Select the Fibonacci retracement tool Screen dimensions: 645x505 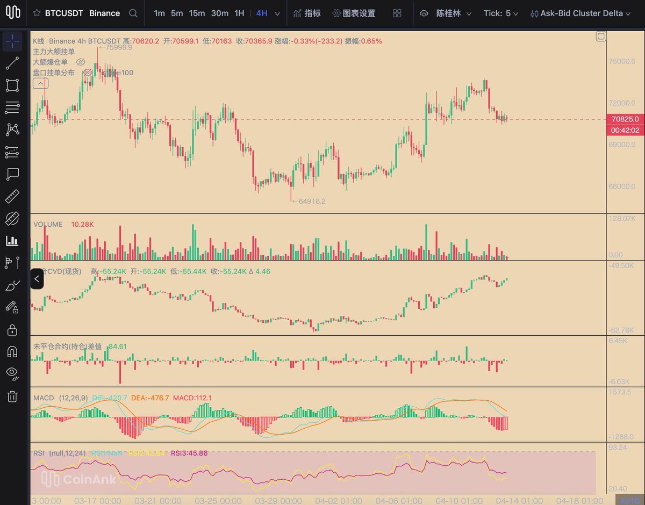(x=12, y=152)
